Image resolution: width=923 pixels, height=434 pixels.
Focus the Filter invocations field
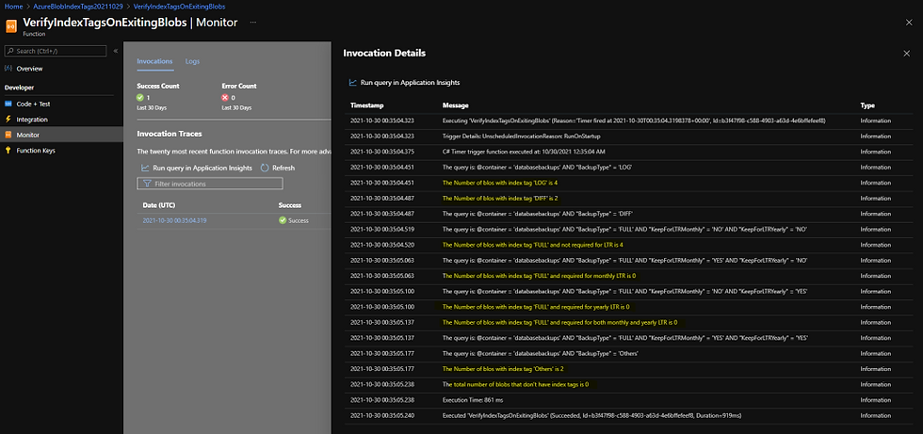(209, 184)
